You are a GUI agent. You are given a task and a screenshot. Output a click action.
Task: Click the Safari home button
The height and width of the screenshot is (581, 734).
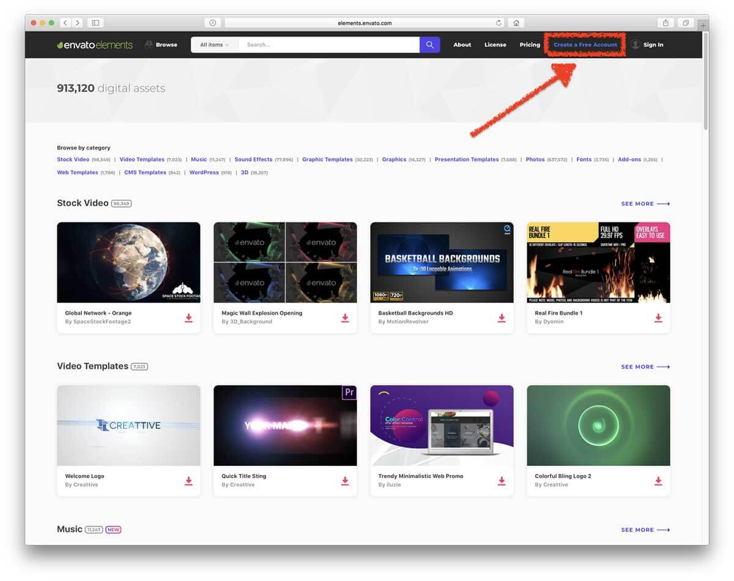[516, 23]
